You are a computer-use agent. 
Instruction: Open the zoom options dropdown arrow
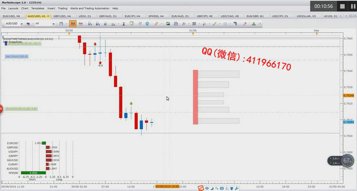(x=119, y=24)
